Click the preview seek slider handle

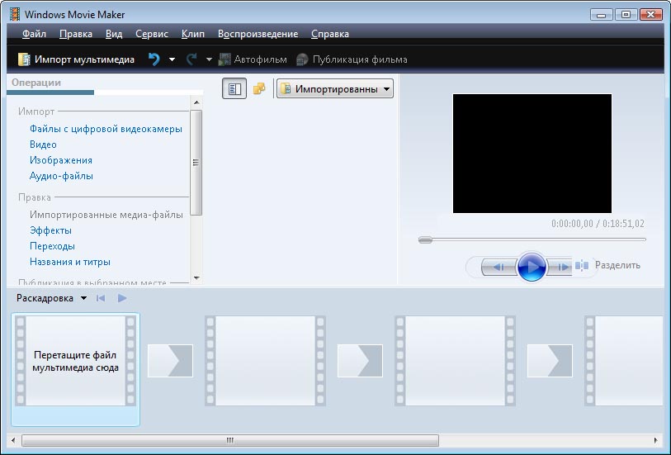click(x=425, y=239)
